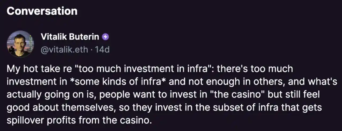
Task: Click the purple power badge beside Vitalik Buterin
Action: (105, 37)
